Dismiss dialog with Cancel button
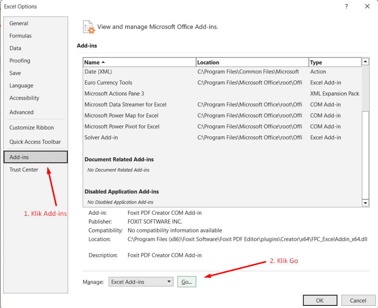Image resolution: width=378 pixels, height=308 pixels. (x=358, y=301)
